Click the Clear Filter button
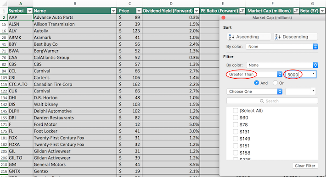The width and height of the screenshot is (326, 177). 305,166
